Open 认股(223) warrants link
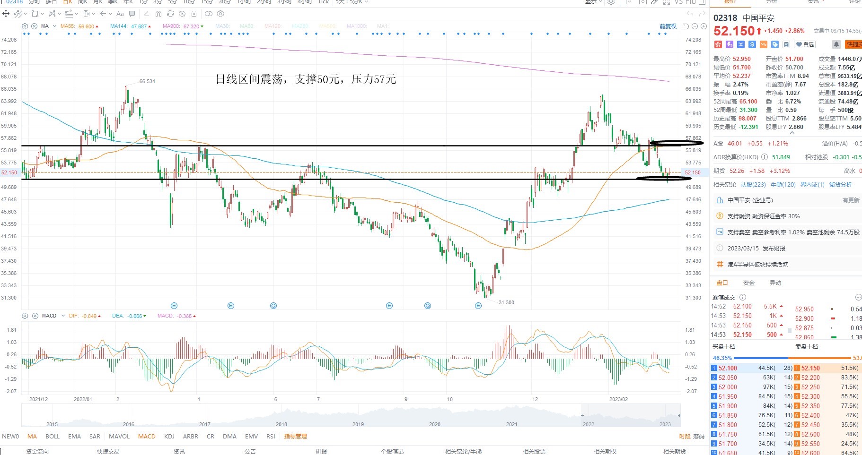 753,185
